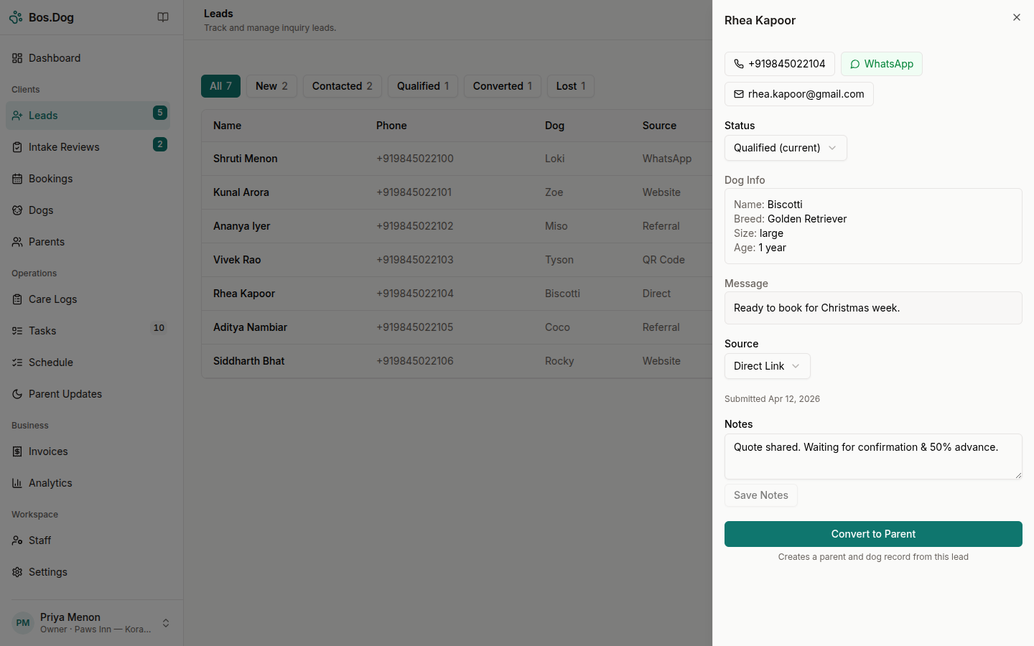Screen dimensions: 1034x646
Task: Open WhatsApp chat for Rhea Kapoor
Action: (x=882, y=64)
